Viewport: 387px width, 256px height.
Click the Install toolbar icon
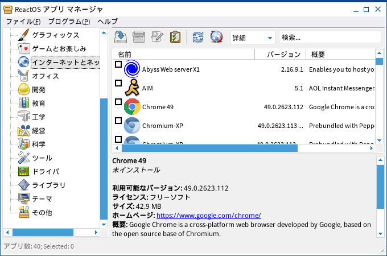[121, 37]
